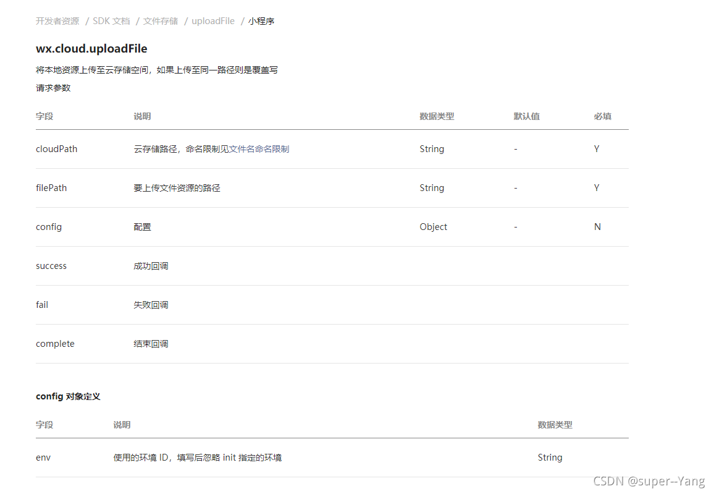714x494 pixels.
Task: Select the filePath field name
Action: 51,187
